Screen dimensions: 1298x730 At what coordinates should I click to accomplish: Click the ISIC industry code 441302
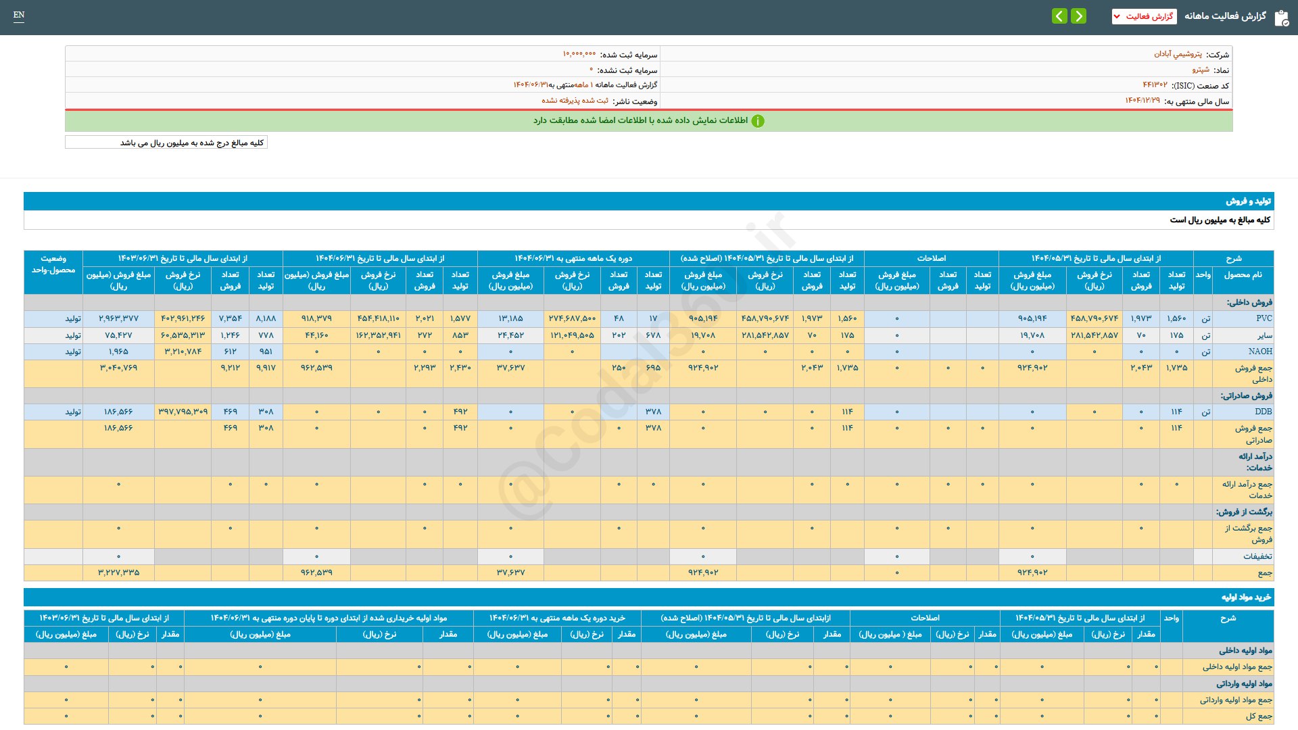tap(1155, 85)
